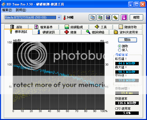Select the 讀取 radio button
147x120 pixels.
tap(120, 46)
